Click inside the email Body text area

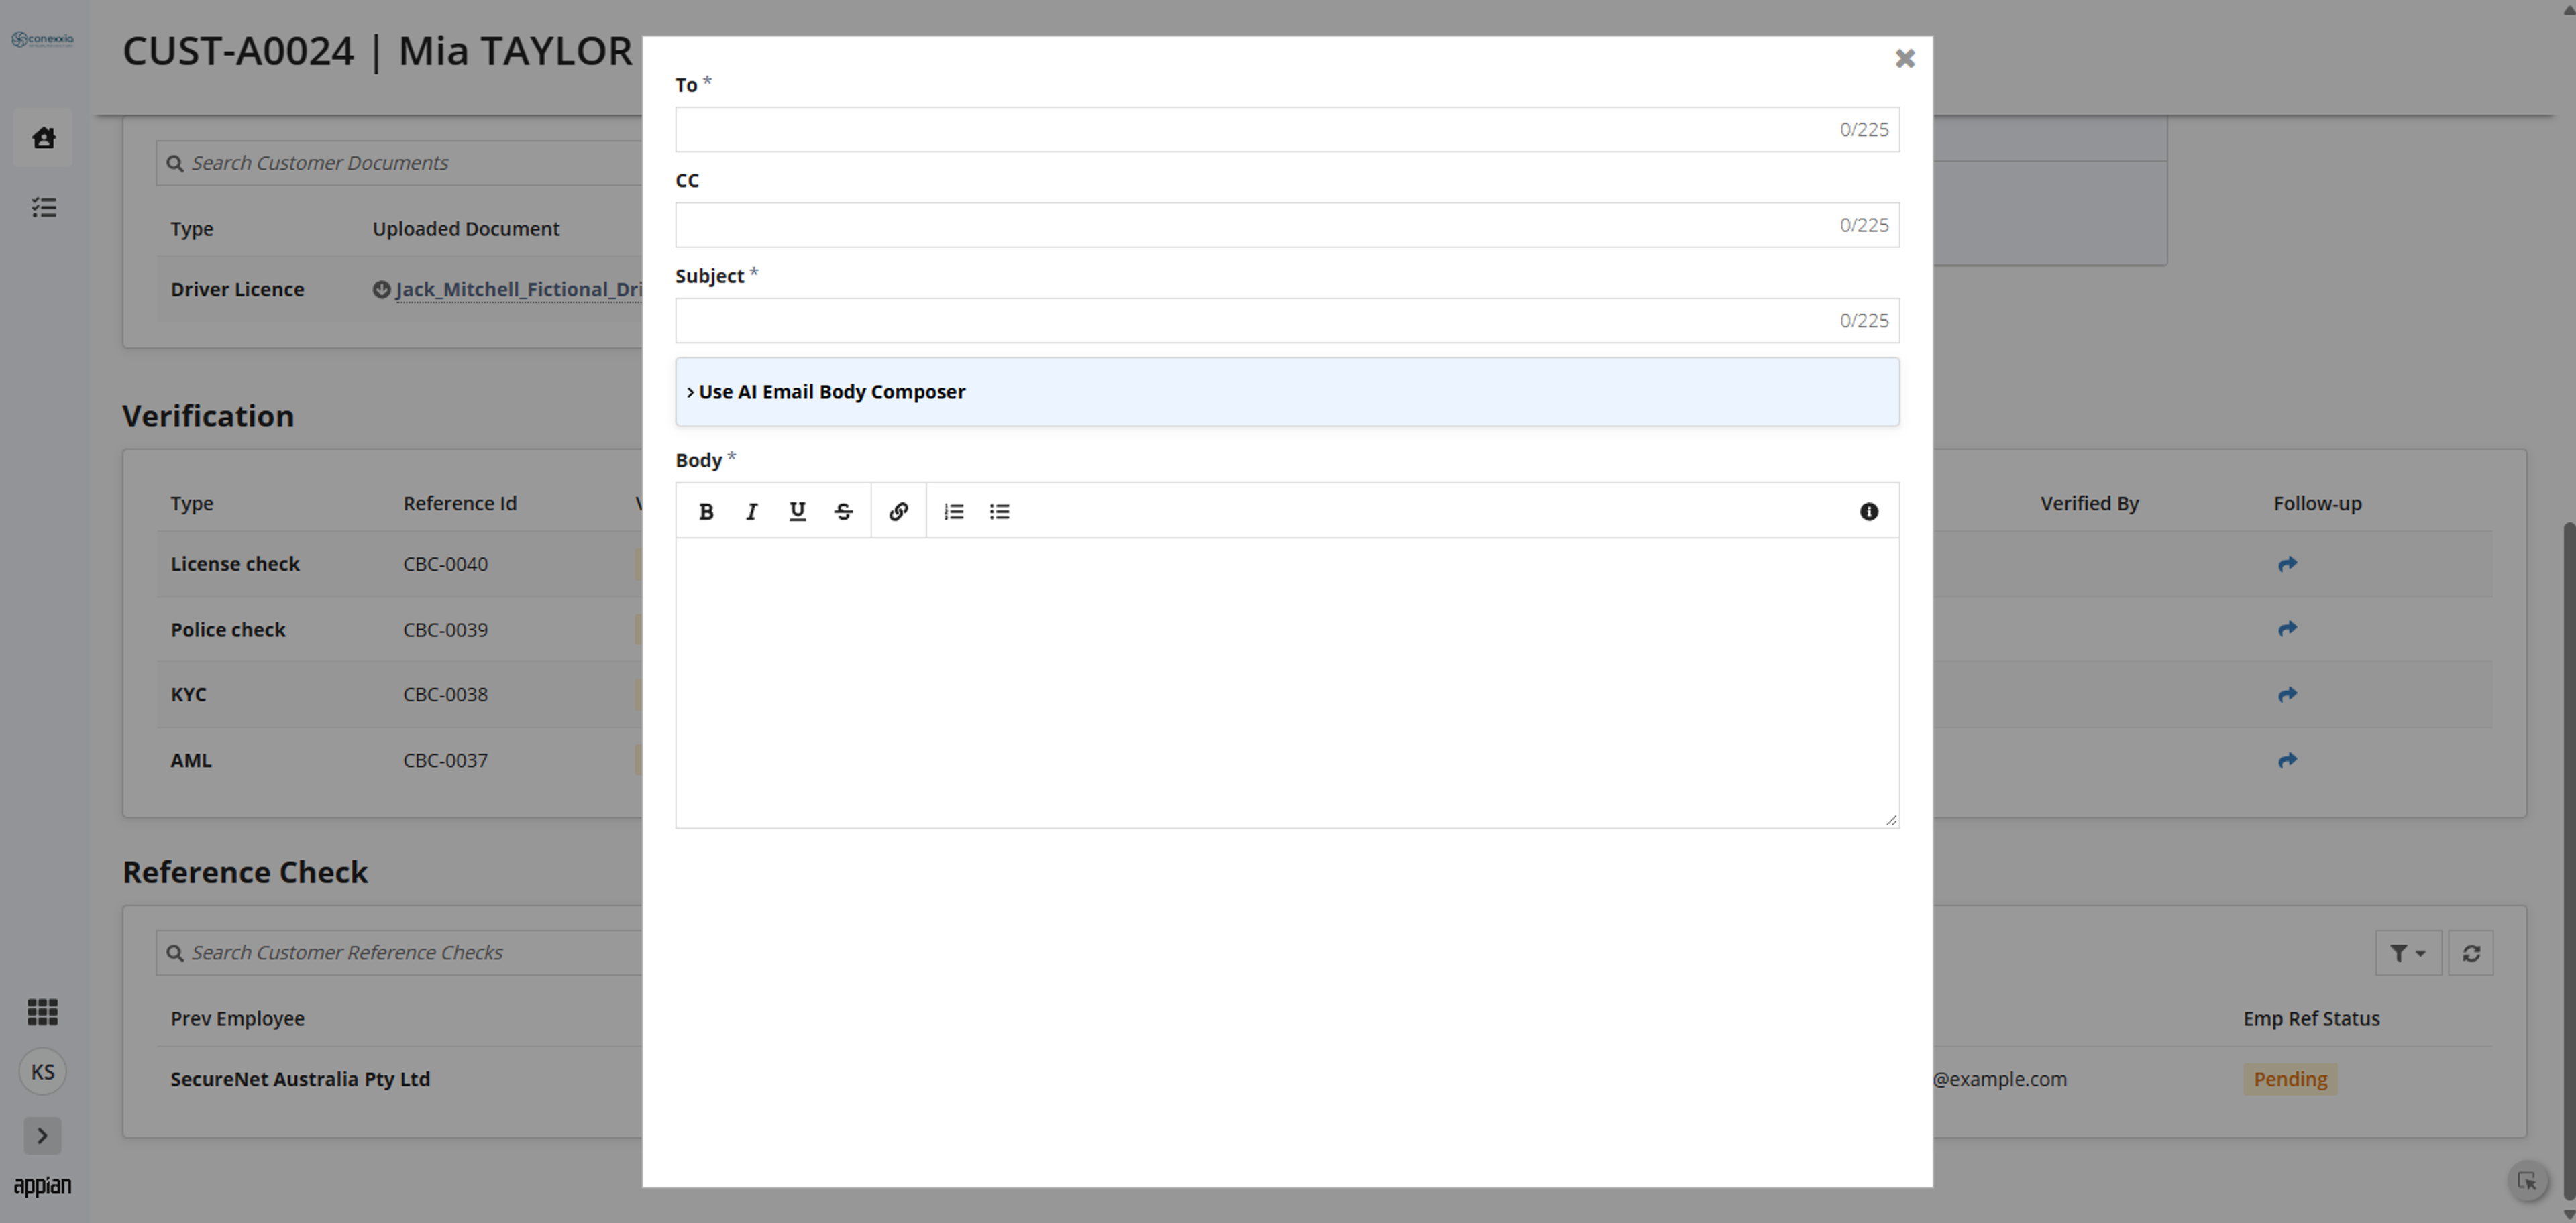(x=1287, y=683)
